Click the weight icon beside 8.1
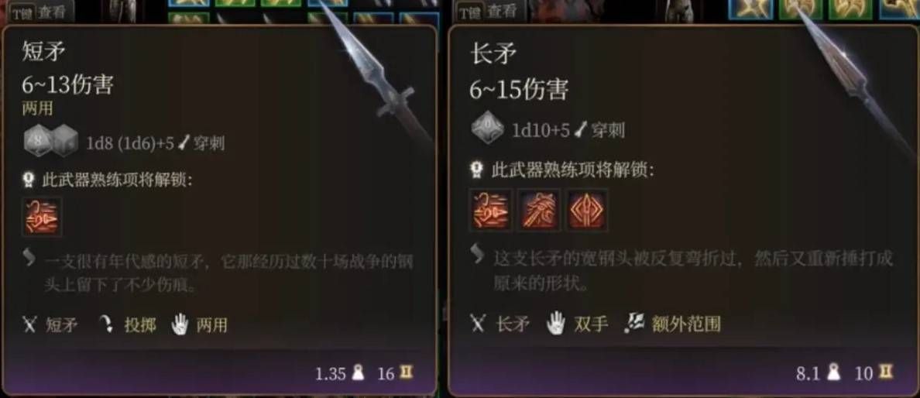The width and height of the screenshot is (920, 398). tap(834, 372)
